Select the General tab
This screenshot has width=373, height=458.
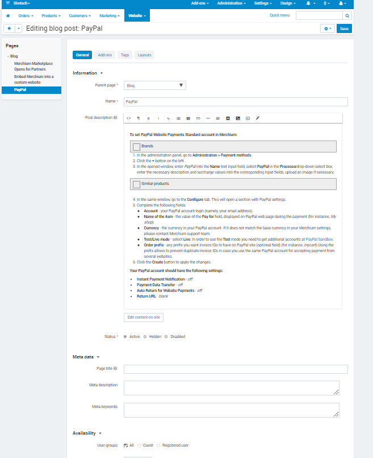coord(82,55)
